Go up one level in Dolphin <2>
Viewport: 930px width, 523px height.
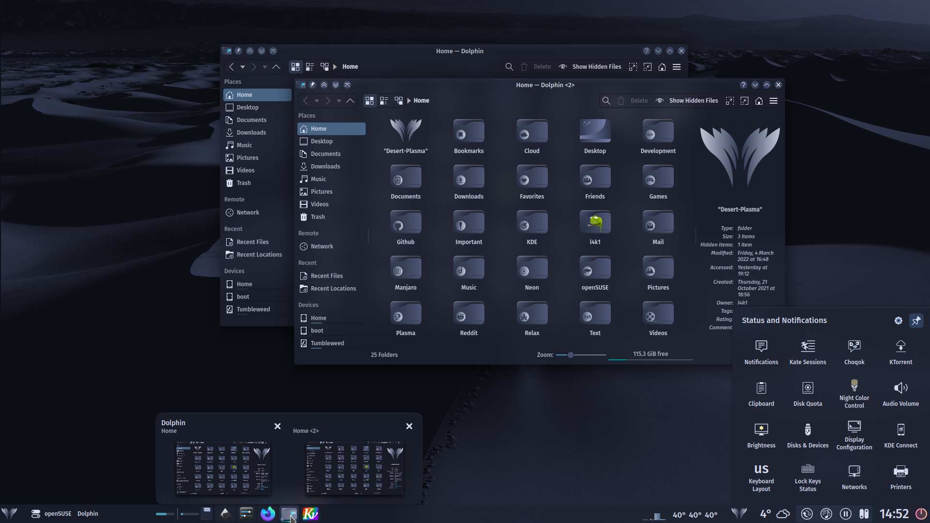pos(350,101)
